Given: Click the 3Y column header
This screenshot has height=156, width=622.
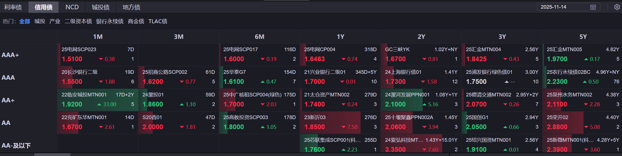Looking at the screenshot, I should point(502,37).
